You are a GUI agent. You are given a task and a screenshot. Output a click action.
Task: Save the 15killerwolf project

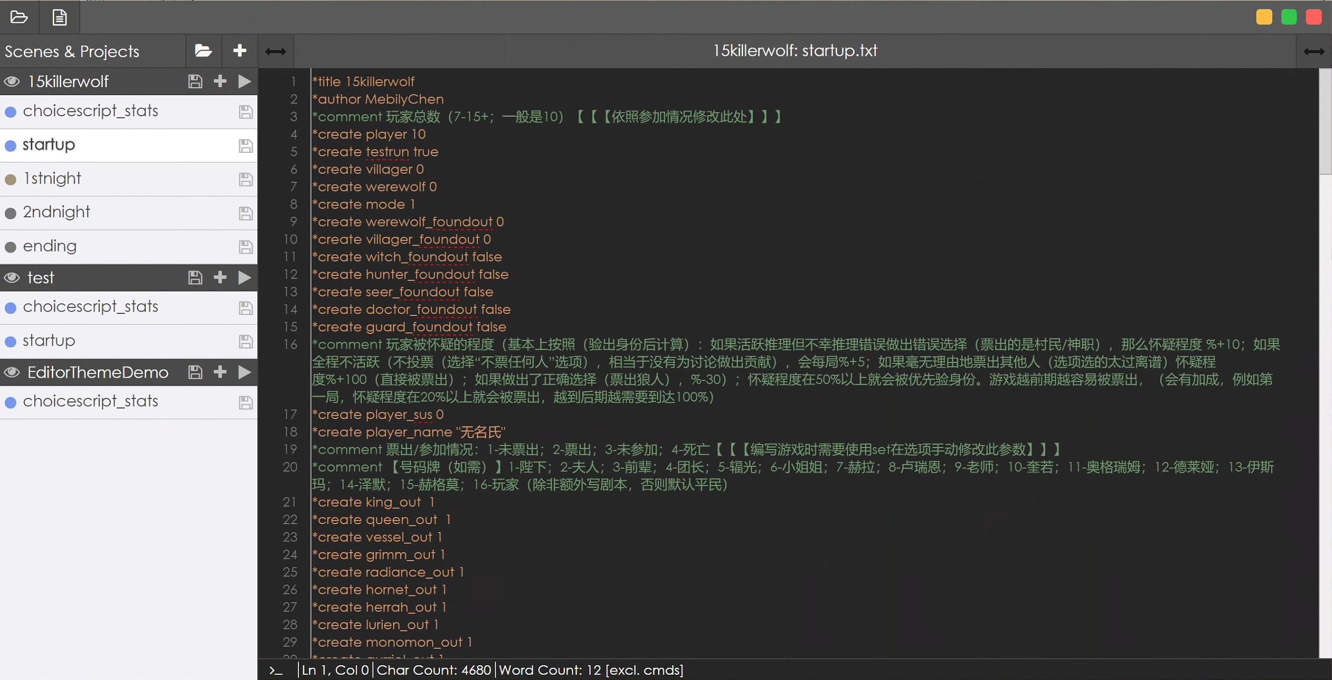195,81
